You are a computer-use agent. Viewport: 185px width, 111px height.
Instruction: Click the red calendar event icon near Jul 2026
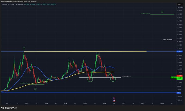click(114, 101)
